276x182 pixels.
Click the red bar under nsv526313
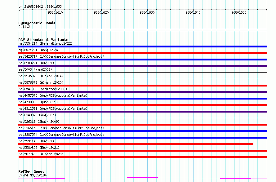pos(143,125)
